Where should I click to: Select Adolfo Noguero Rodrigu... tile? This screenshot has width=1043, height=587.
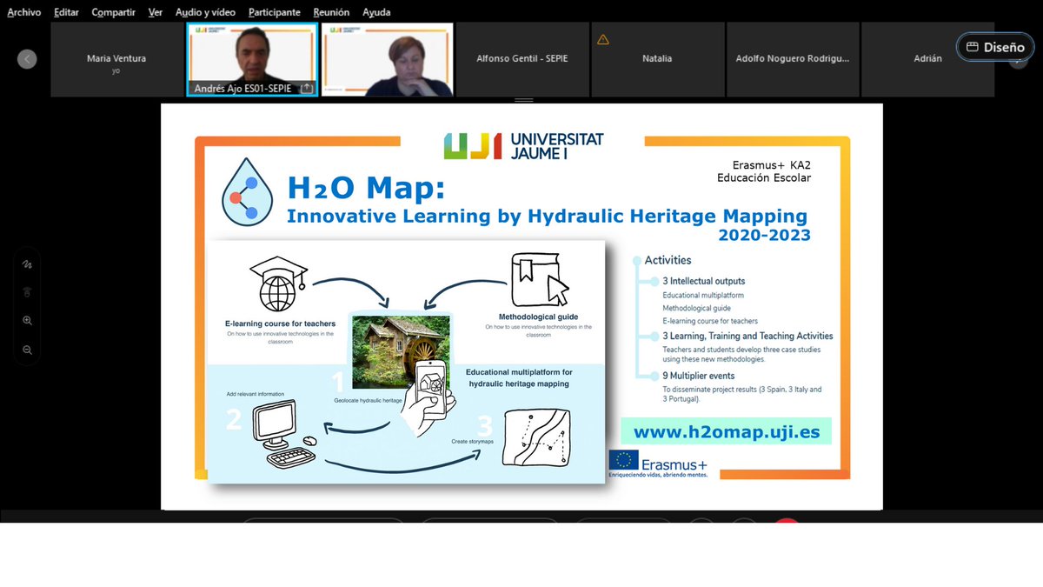coord(793,59)
